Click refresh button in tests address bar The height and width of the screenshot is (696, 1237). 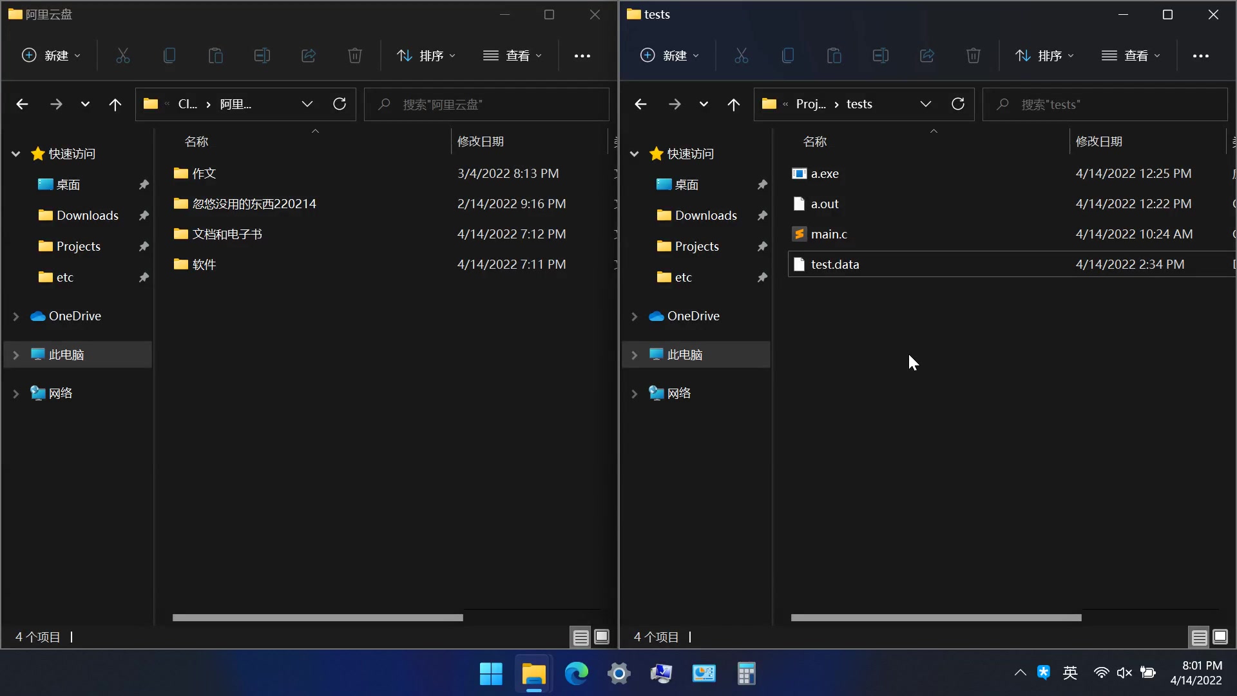958,104
